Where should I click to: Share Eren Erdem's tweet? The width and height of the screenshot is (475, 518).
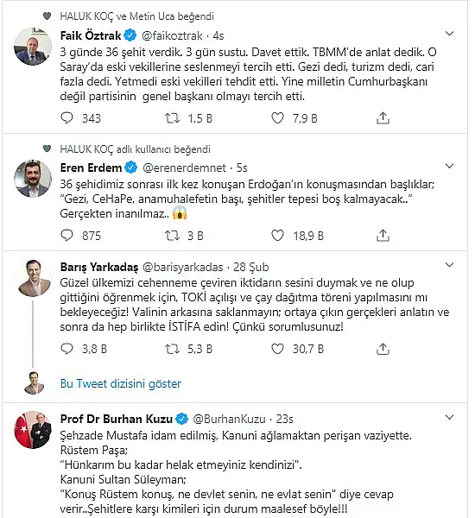383,235
